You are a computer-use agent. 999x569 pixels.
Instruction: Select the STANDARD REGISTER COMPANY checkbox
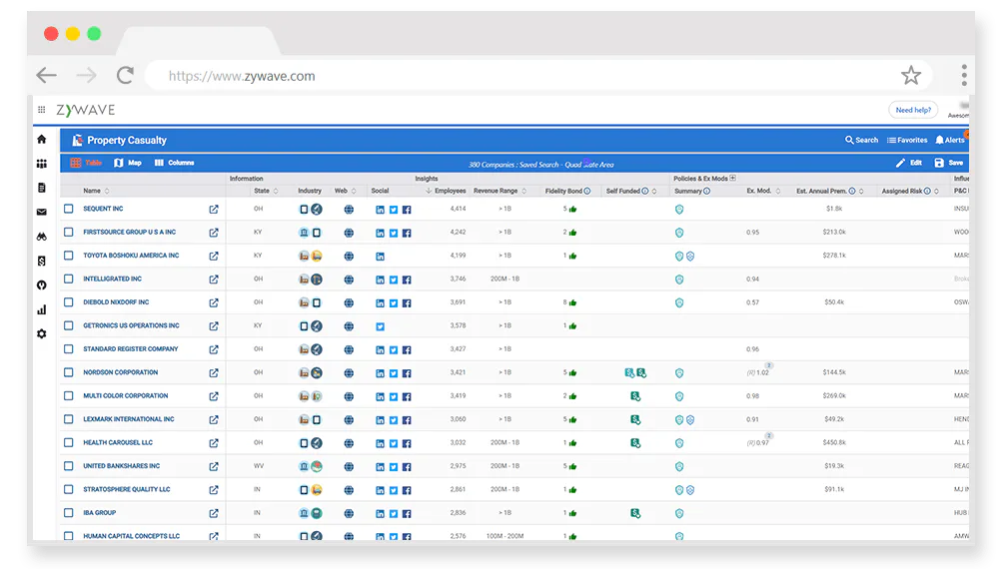point(69,348)
